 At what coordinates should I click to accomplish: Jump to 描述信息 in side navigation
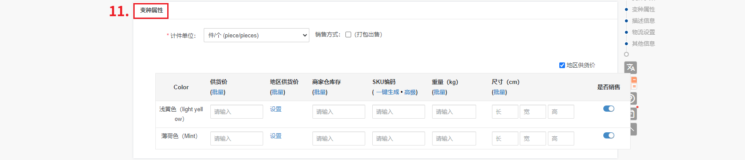[x=643, y=21]
